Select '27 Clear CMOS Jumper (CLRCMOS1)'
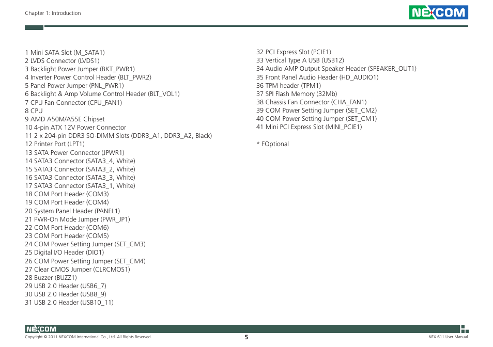 [x=78, y=270]
